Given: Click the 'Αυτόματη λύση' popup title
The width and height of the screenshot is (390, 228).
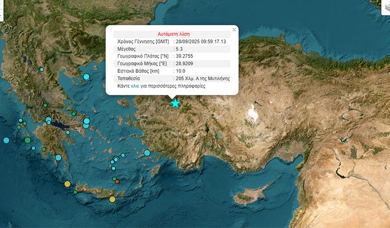Looking at the screenshot, I should point(172,33).
